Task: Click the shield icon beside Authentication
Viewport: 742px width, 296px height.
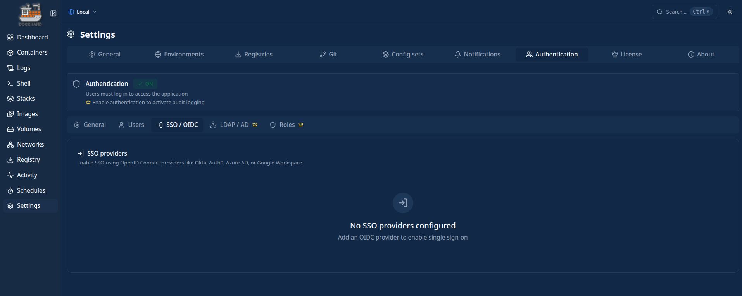Action: pos(76,84)
